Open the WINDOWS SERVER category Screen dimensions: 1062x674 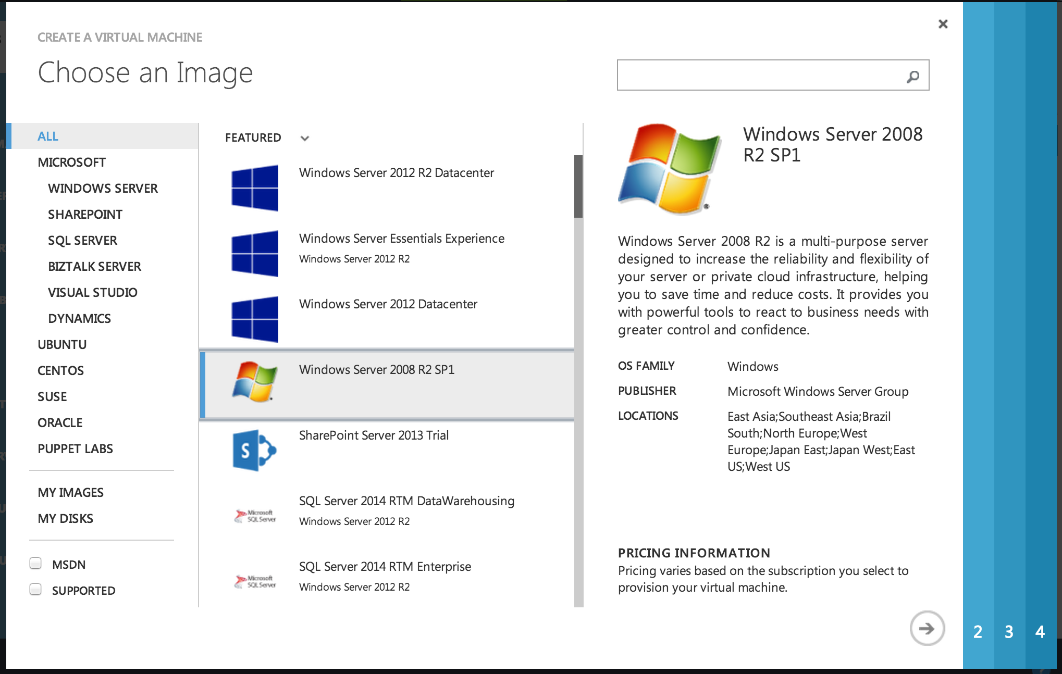[103, 188]
